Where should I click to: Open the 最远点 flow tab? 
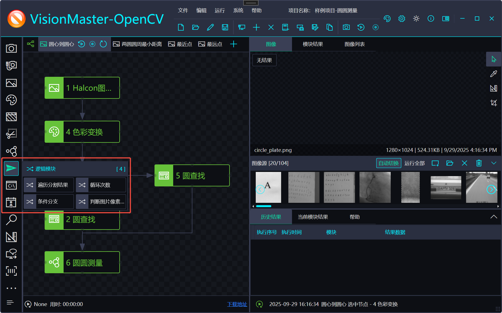click(210, 44)
